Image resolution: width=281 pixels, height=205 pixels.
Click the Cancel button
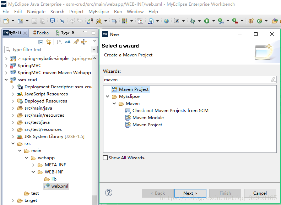click(x=260, y=193)
